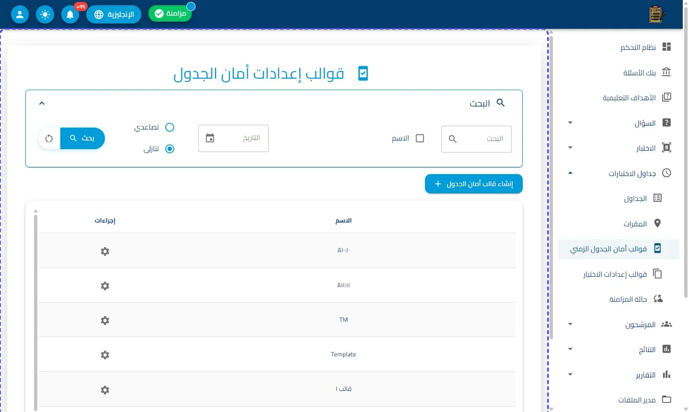Image resolution: width=689 pixels, height=412 pixels.
Task: Click the table's vertical scrollbar
Action: 35,312
